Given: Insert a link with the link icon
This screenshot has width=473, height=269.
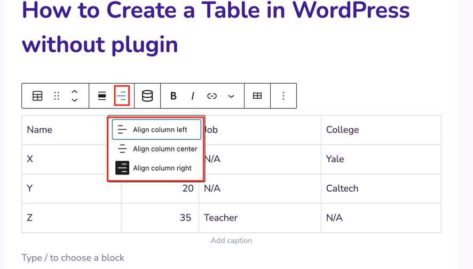Looking at the screenshot, I should (x=212, y=96).
